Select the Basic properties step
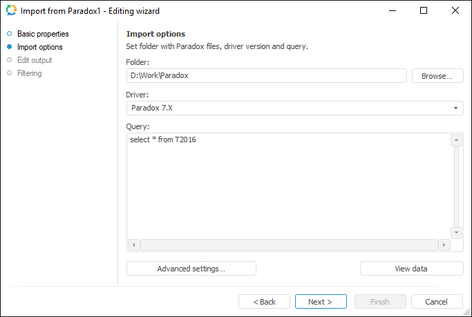472x317 pixels. pyautogui.click(x=42, y=34)
